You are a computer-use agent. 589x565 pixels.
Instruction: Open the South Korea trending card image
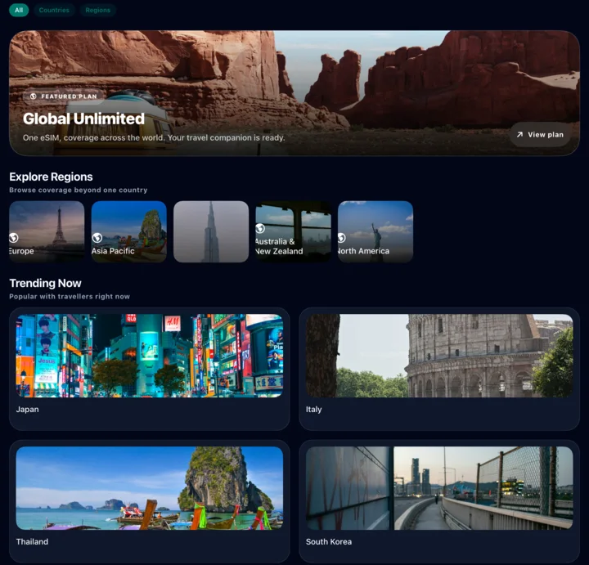coord(439,488)
